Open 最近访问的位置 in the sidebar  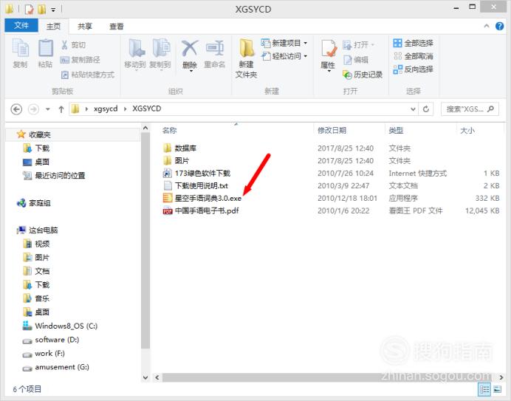click(60, 176)
